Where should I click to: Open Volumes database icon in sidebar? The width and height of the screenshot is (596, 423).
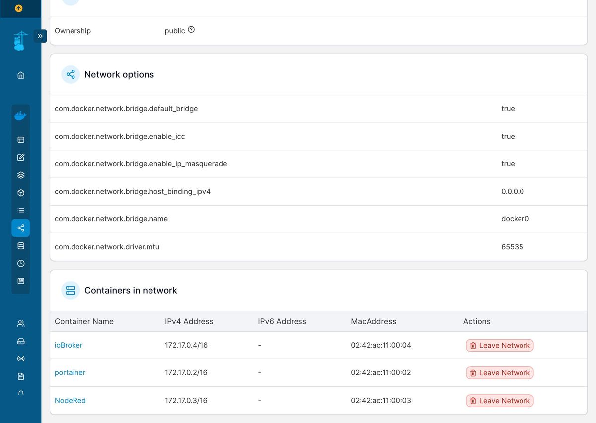tap(21, 246)
